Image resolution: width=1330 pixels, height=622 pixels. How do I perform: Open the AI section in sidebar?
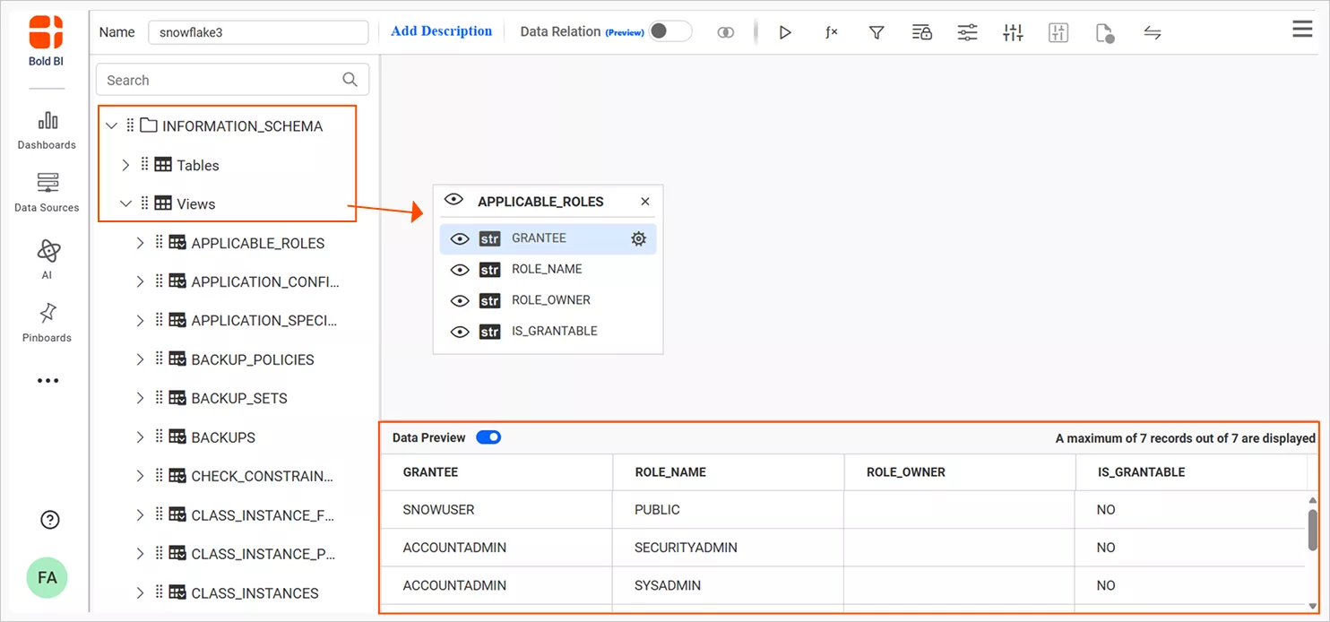47,259
